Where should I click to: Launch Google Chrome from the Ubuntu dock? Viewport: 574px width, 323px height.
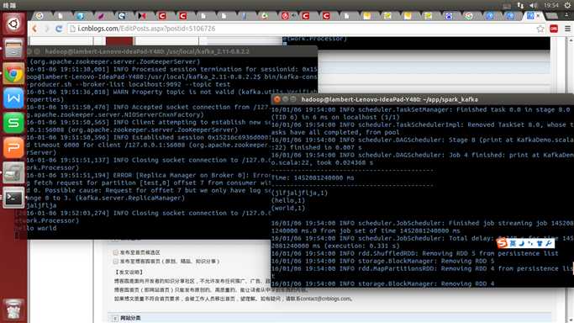tap(13, 74)
